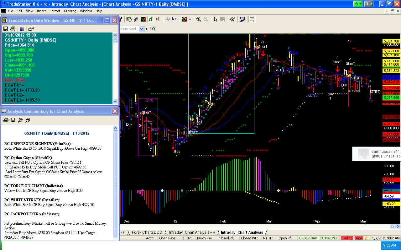Select the Intraday_Chart Analysis tab
Viewport: 401px width, 250px height.
(x=242, y=232)
